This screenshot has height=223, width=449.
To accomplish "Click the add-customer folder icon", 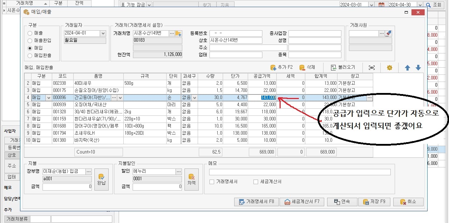I will click(x=178, y=33).
